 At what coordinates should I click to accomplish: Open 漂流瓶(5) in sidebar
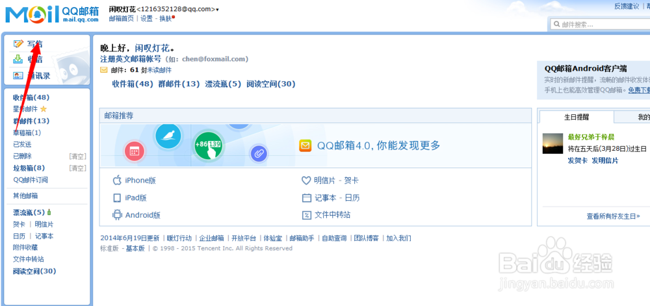click(x=29, y=212)
